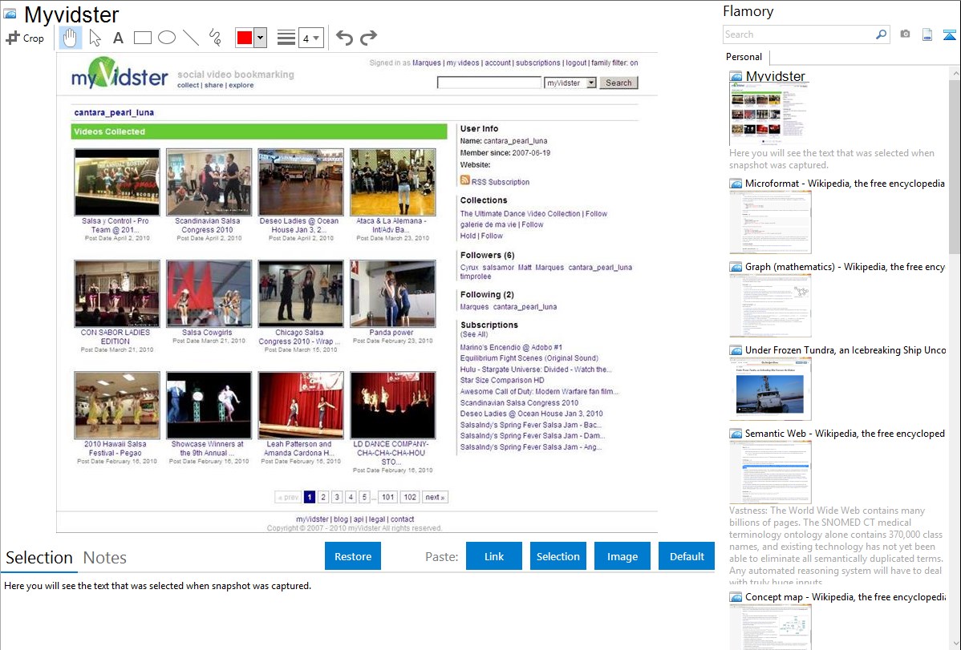
Task: Open the subscriptions link in header
Action: [x=537, y=63]
